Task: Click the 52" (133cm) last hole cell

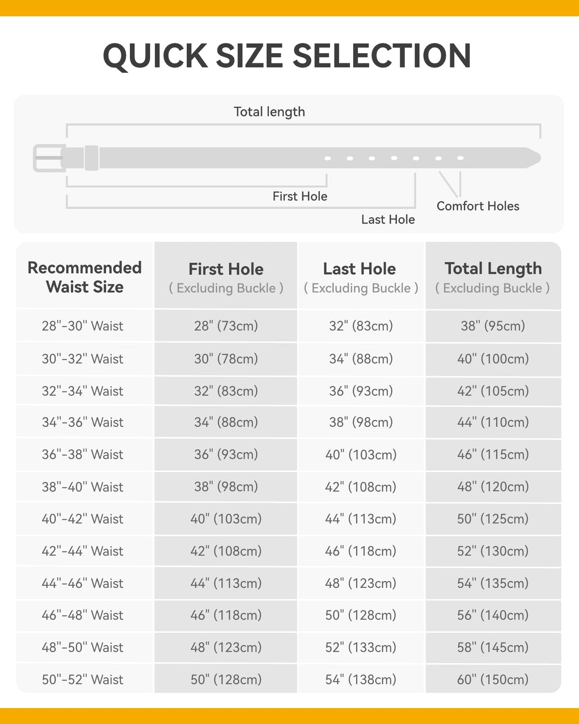Action: pos(360,647)
